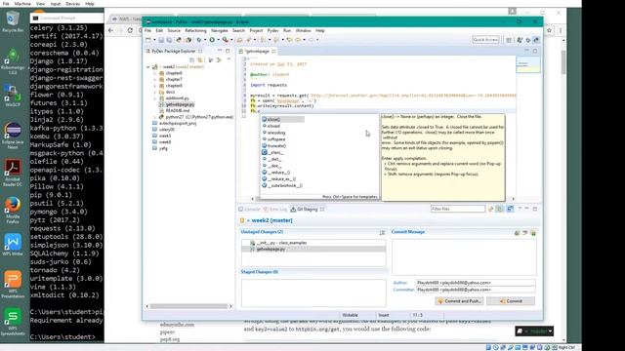
Task: Select getwebpage.py in Unstaged Changes
Action: pyautogui.click(x=313, y=250)
